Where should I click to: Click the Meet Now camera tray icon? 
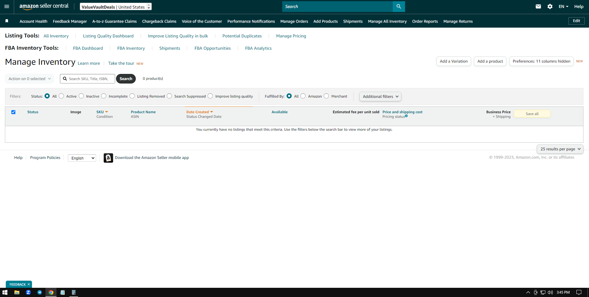(535, 292)
